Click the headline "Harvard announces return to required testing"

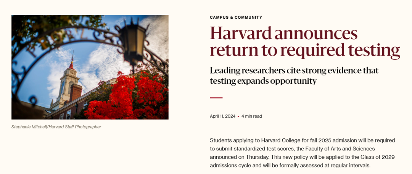point(305,42)
